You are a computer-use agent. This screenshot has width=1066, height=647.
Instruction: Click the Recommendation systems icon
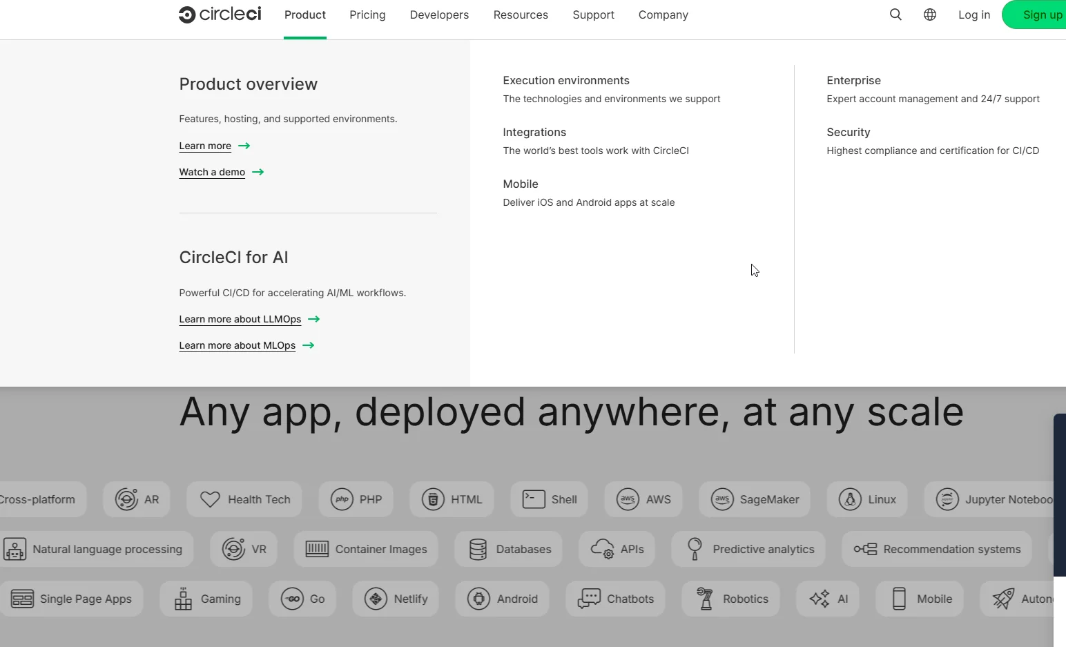coord(865,549)
